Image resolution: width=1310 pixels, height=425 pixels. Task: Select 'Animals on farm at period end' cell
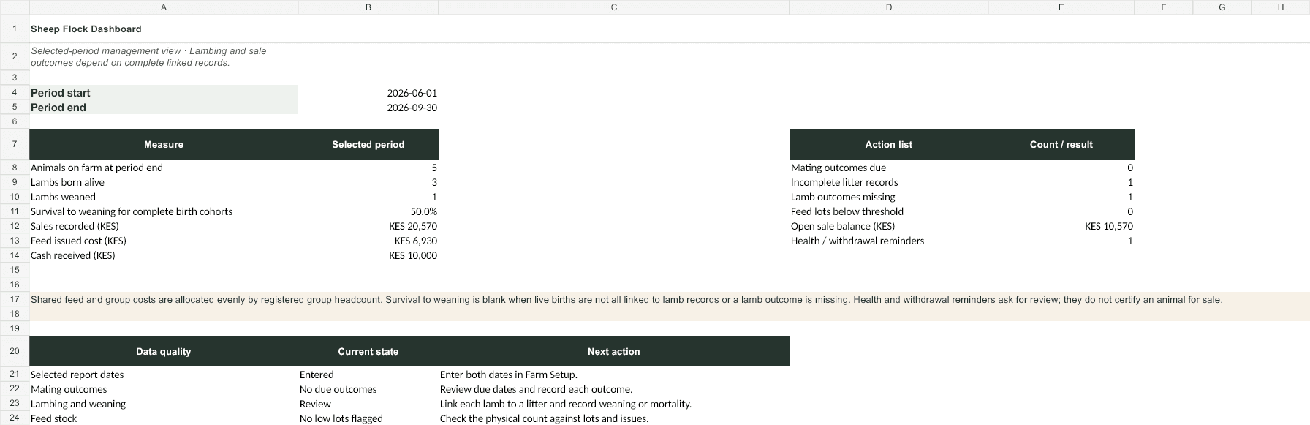(164, 168)
